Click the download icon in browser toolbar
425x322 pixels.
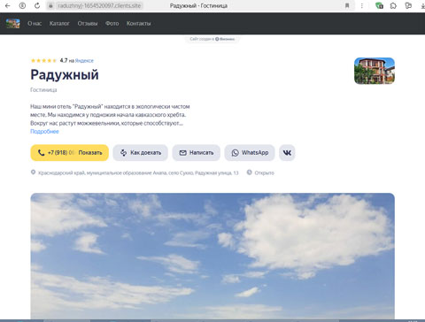point(422,5)
